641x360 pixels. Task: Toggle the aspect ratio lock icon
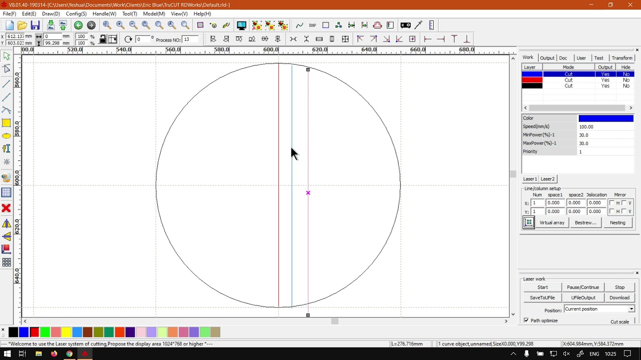[x=103, y=39]
